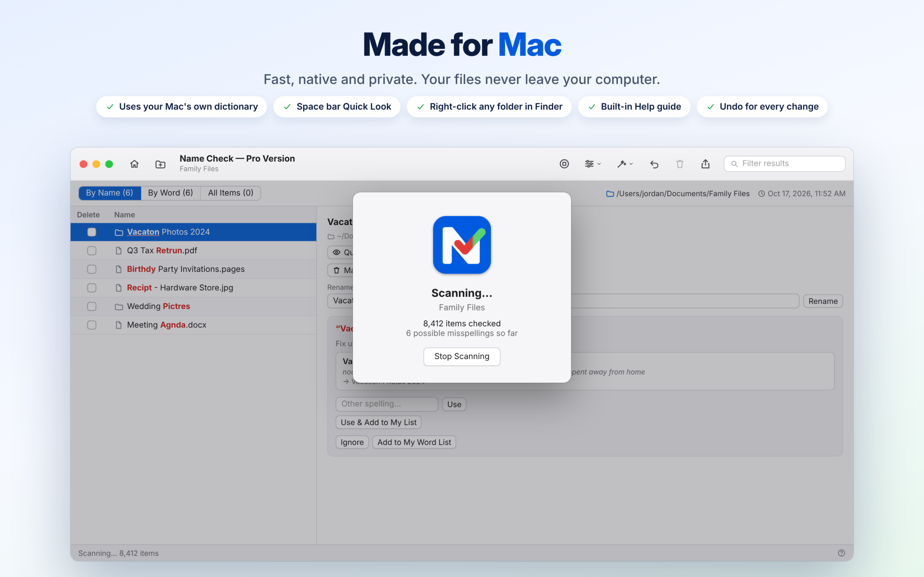Click the Delete column header
Viewport: 924px width, 577px height.
(x=88, y=215)
